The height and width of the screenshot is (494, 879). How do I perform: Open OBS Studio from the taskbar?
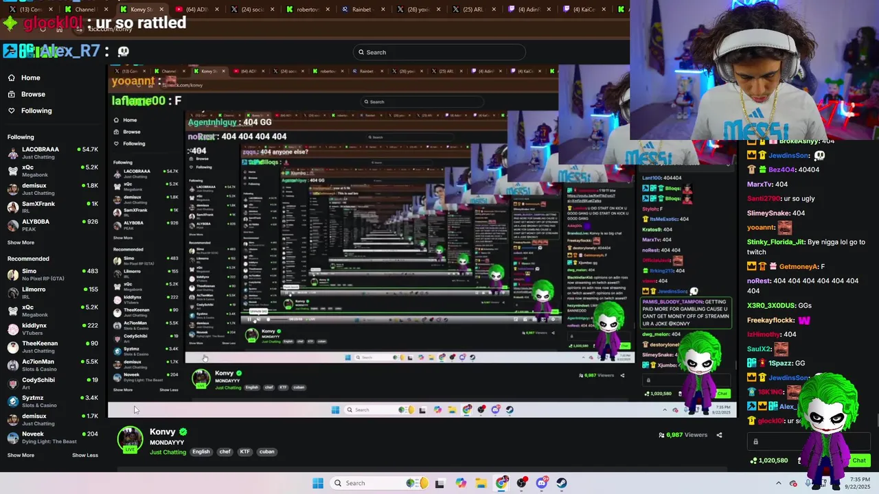[x=522, y=483]
